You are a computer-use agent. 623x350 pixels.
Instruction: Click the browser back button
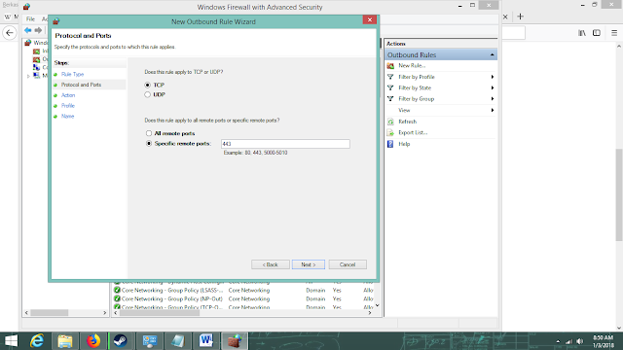click(10, 33)
